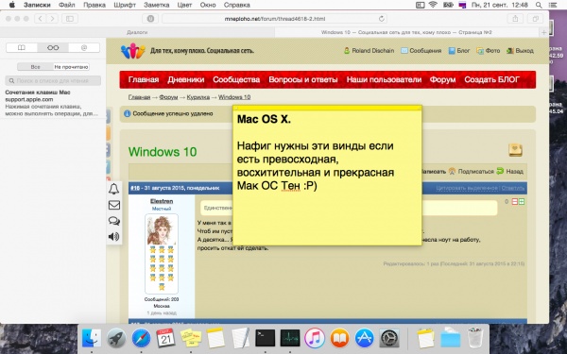
Task: Open 'Сообщения' link in site header
Action: [421, 51]
